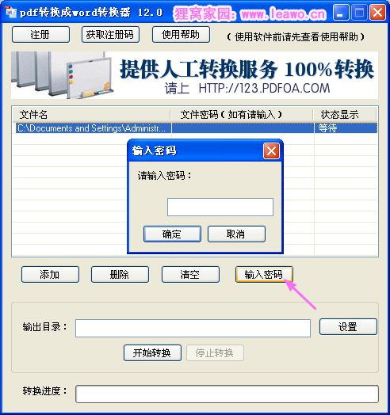
Task: Click the 123.PDFOA.COM banner advertisement
Action: coord(195,75)
